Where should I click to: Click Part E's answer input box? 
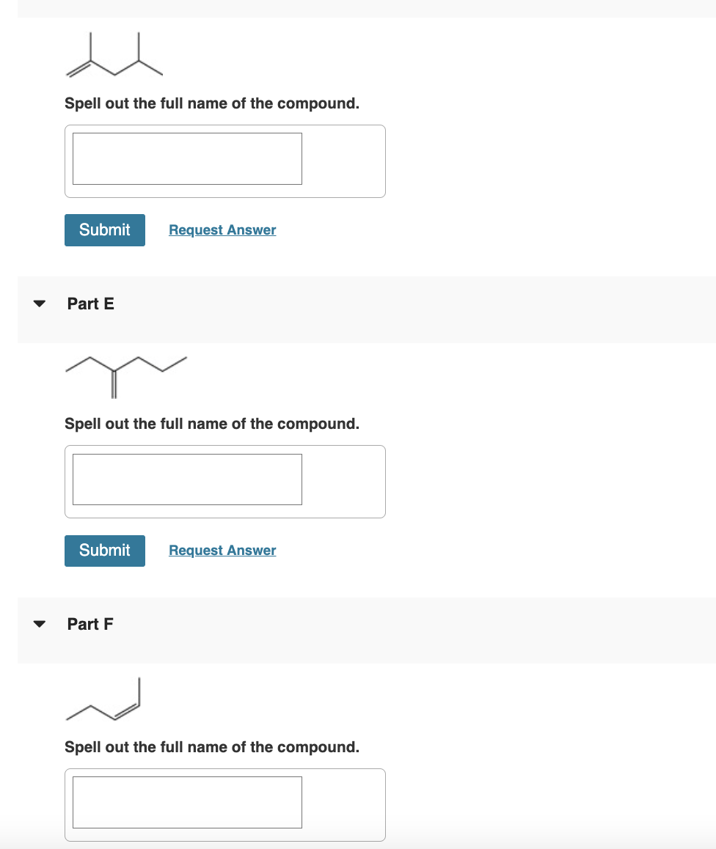click(x=187, y=479)
